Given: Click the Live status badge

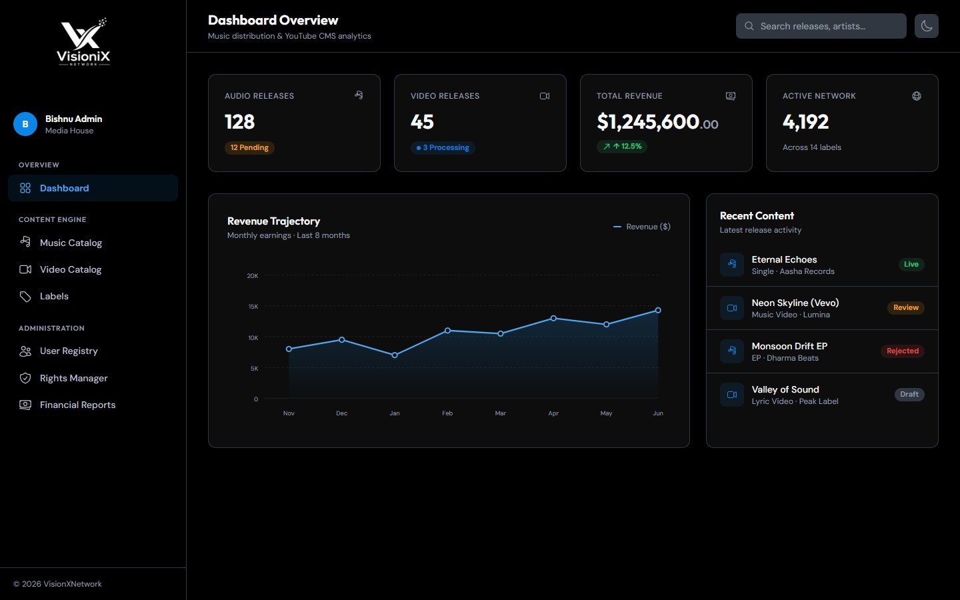Looking at the screenshot, I should (x=911, y=265).
